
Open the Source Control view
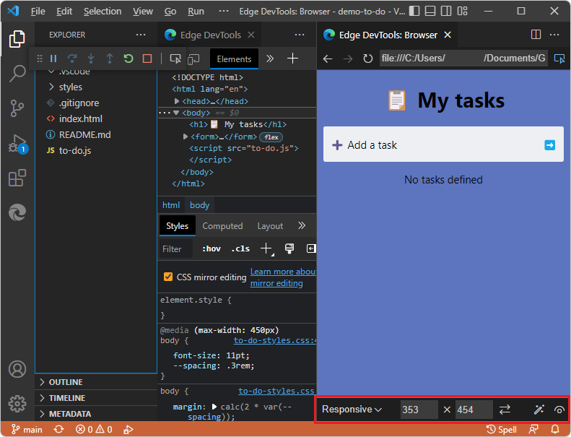pyautogui.click(x=17, y=108)
